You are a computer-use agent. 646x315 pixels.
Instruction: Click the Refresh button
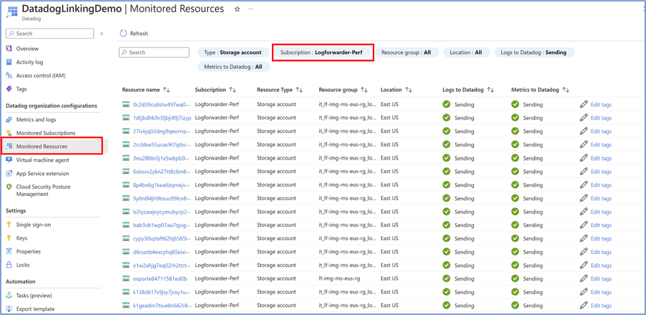point(134,34)
